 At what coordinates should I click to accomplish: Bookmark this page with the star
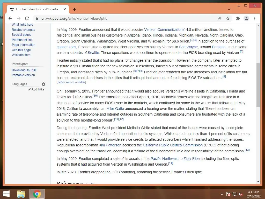pyautogui.click(x=228, y=18)
